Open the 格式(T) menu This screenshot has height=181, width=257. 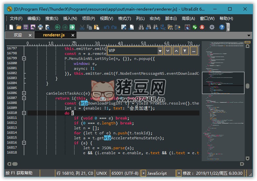(x=125, y=19)
